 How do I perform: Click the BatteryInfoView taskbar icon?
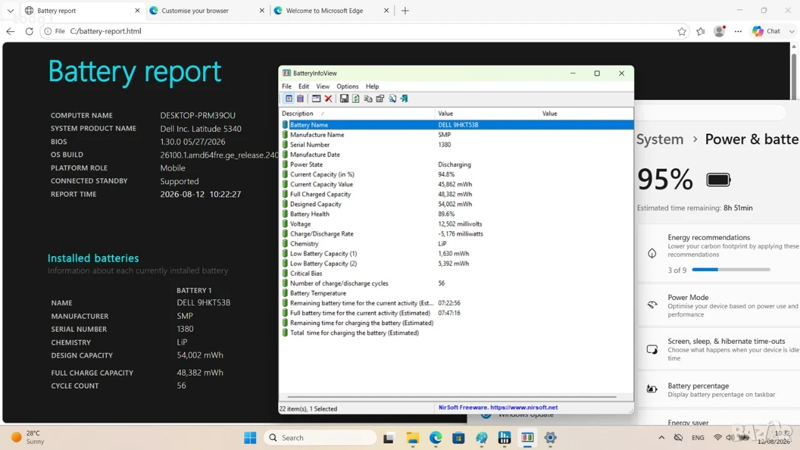pos(527,437)
